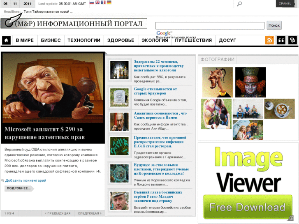The image size is (299, 224).
Task: Open the stem cells Королевского колледжа article
Action: (x=161, y=169)
